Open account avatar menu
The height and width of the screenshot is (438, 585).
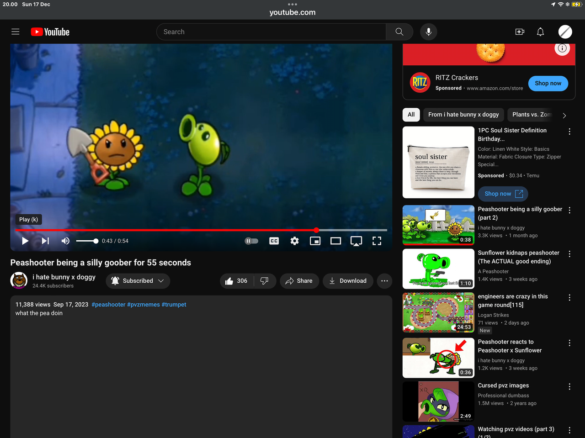(565, 32)
